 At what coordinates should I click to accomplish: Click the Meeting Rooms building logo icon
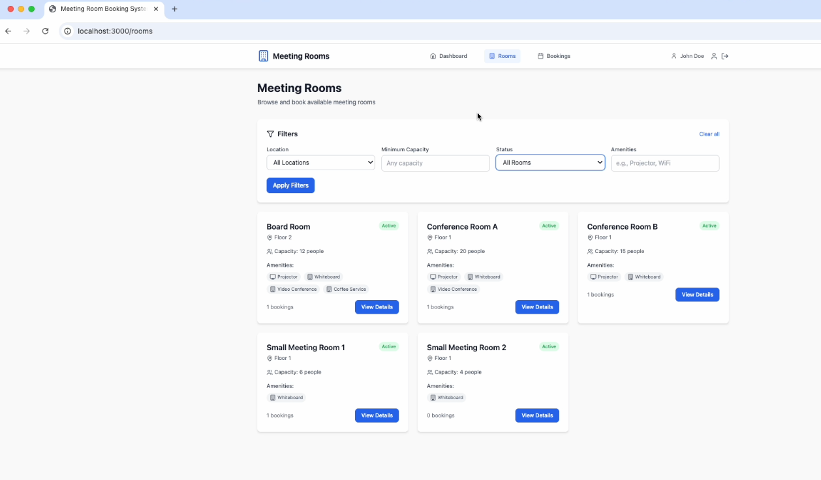click(263, 56)
